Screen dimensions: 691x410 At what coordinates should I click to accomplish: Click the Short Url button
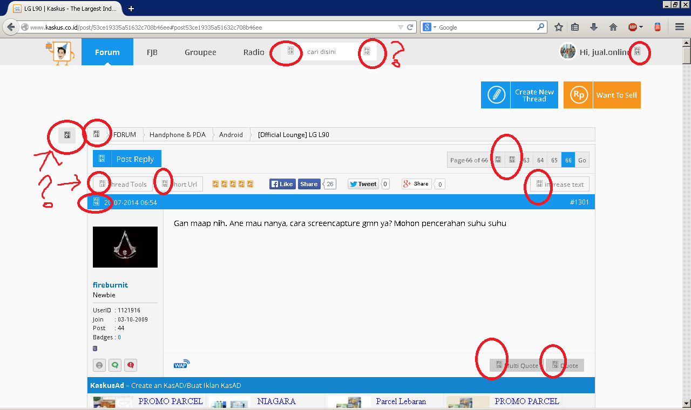(179, 184)
